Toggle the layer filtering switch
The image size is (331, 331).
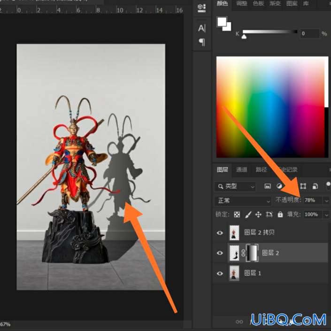coord(328,186)
